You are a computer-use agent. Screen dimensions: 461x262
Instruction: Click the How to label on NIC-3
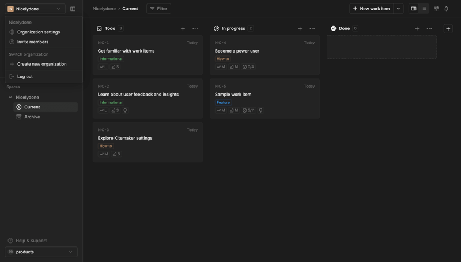click(x=105, y=146)
